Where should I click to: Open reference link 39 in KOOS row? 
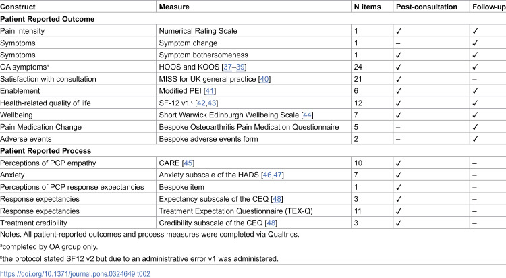point(240,67)
